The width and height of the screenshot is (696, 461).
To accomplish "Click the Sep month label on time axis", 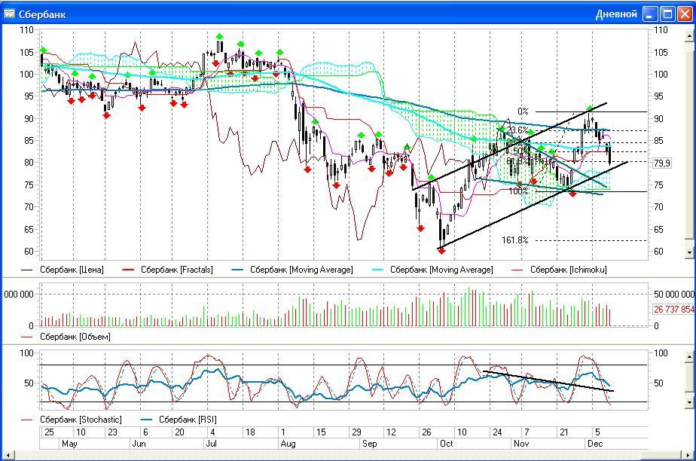I will tap(369, 444).
